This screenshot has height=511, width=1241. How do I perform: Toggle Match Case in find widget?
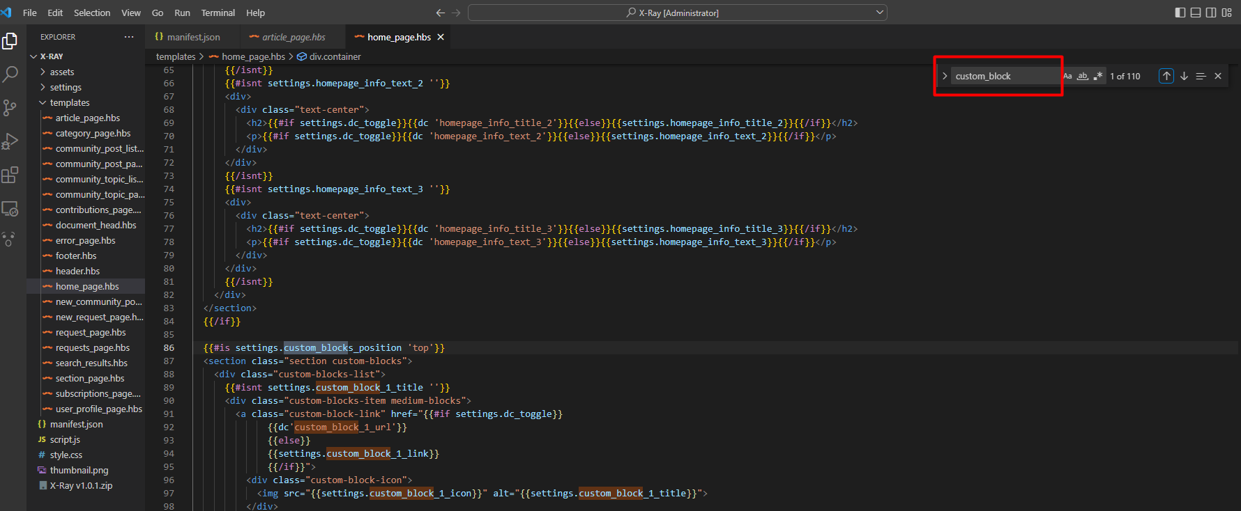[1067, 76]
